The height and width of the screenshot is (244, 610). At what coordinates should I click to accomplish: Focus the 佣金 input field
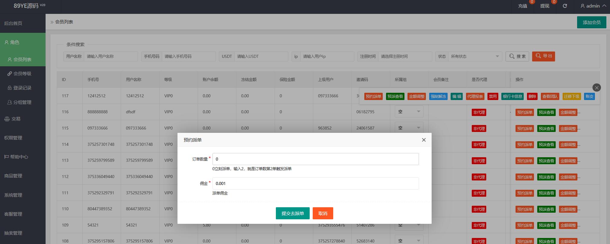coord(315,183)
